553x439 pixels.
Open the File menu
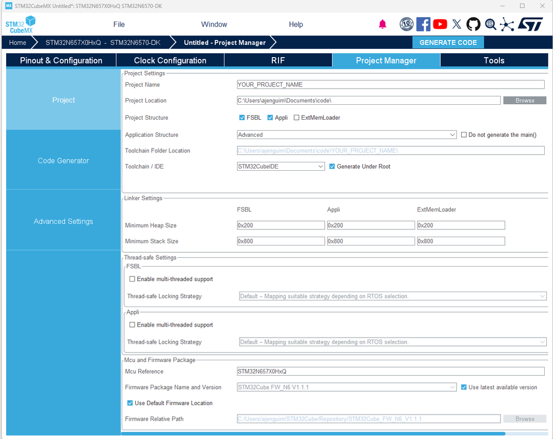(119, 24)
